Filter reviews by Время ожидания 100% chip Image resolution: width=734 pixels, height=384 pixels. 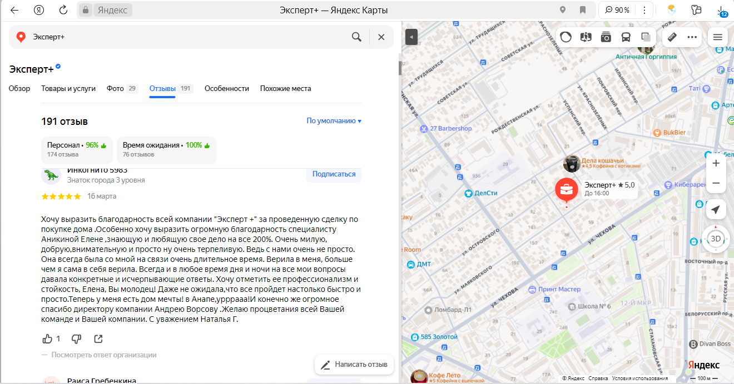pos(166,149)
